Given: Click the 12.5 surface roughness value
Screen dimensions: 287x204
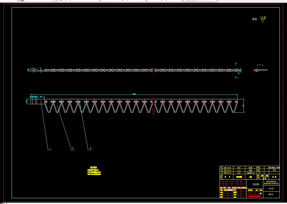Looking at the screenshot, I should click(263, 18).
